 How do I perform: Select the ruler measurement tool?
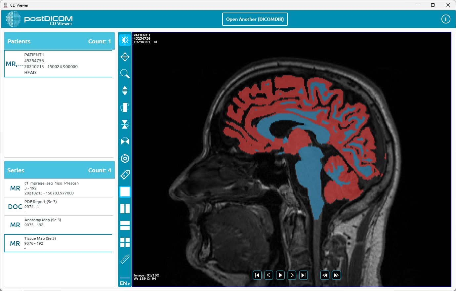pos(125,259)
